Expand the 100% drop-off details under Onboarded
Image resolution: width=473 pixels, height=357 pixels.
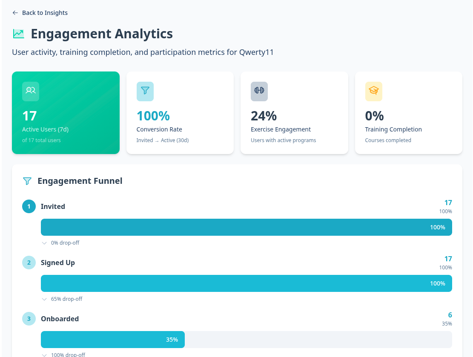(x=63, y=354)
